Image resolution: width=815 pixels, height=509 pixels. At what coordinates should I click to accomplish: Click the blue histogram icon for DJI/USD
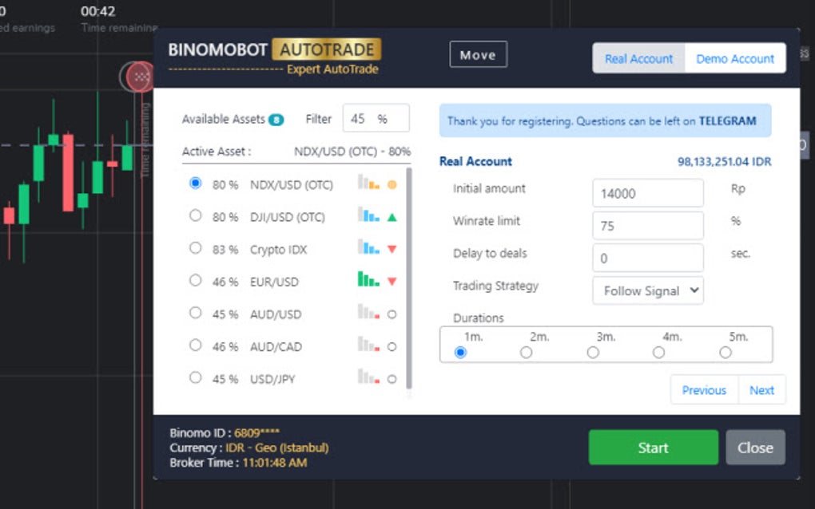click(x=369, y=216)
